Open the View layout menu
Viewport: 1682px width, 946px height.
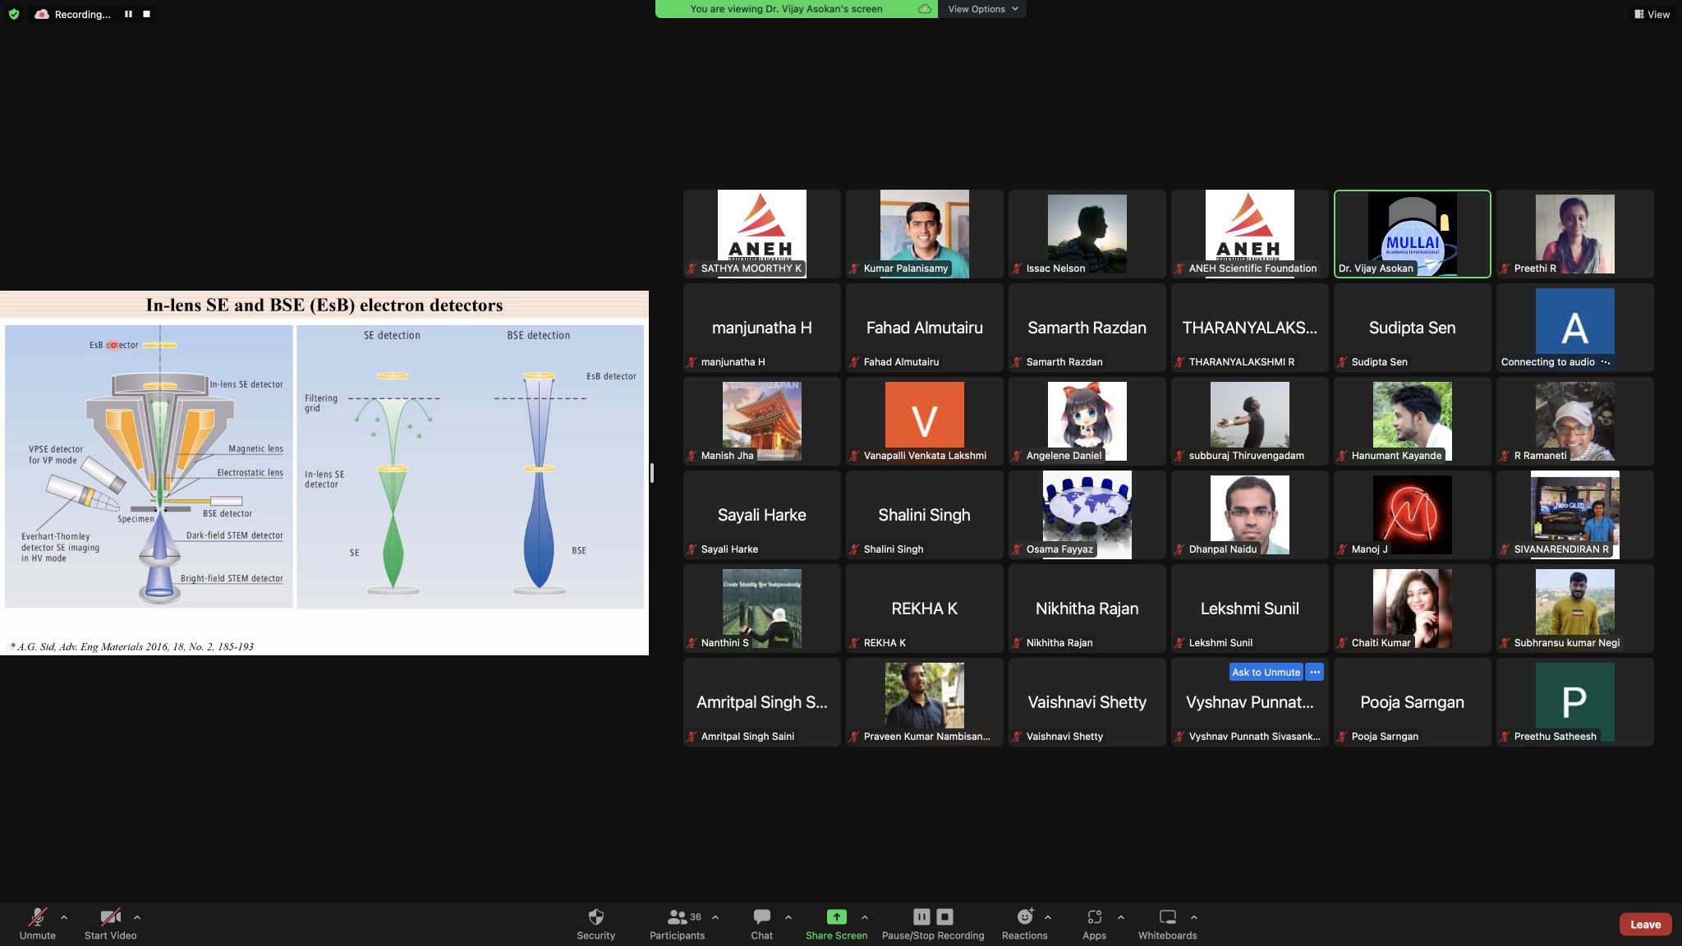tap(1652, 14)
